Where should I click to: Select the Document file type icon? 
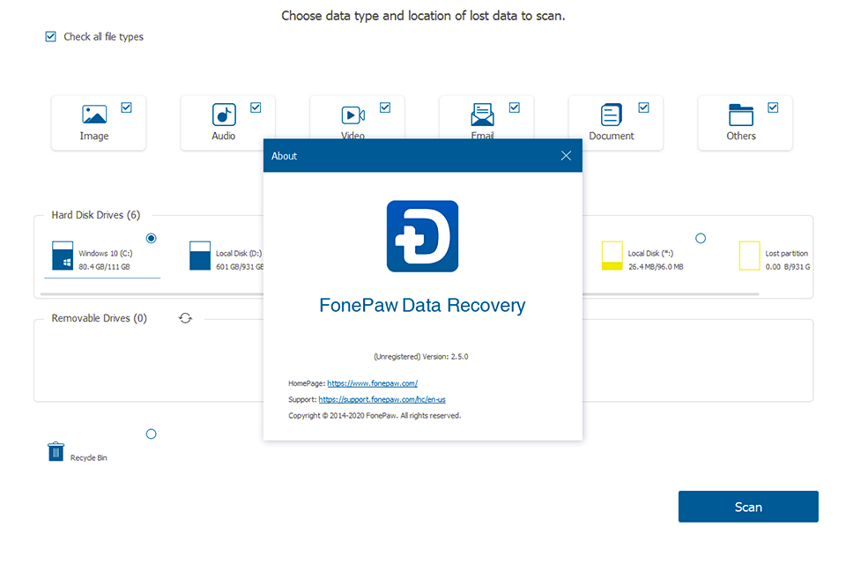(x=609, y=115)
